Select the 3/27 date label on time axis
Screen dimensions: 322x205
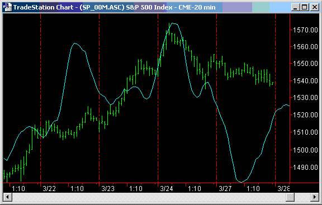coord(225,188)
